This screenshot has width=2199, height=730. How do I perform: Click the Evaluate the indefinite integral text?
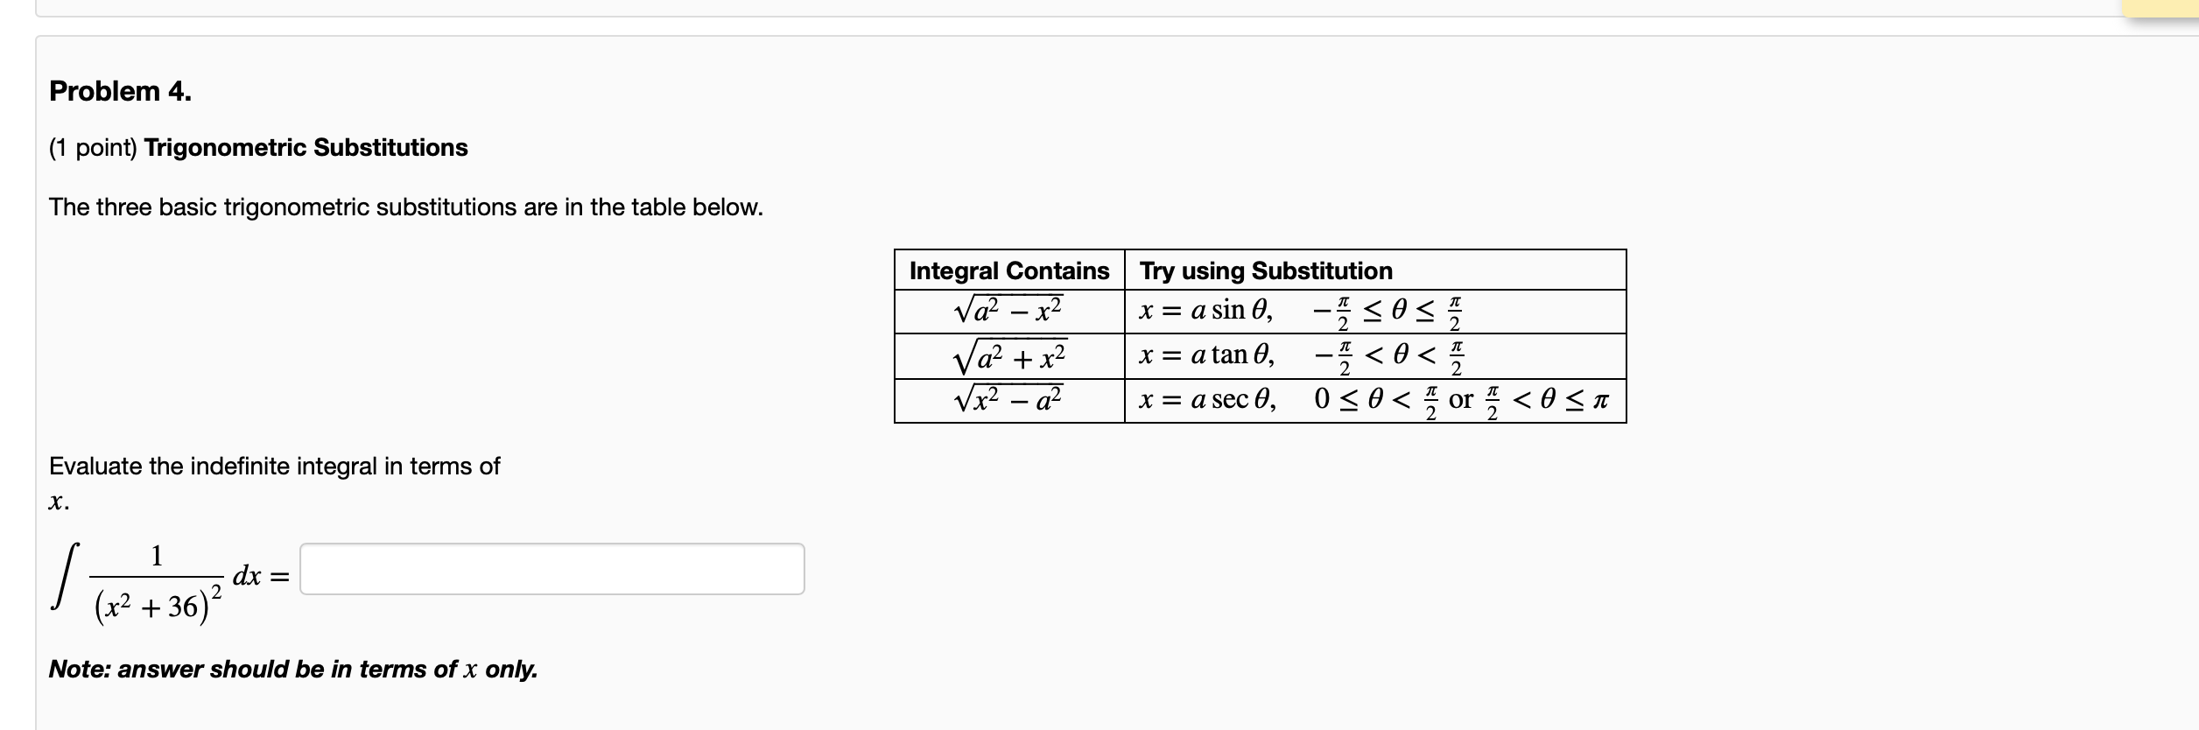point(274,466)
